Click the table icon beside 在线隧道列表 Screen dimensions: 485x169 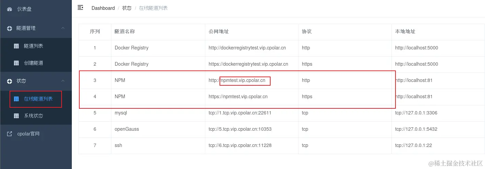16,99
